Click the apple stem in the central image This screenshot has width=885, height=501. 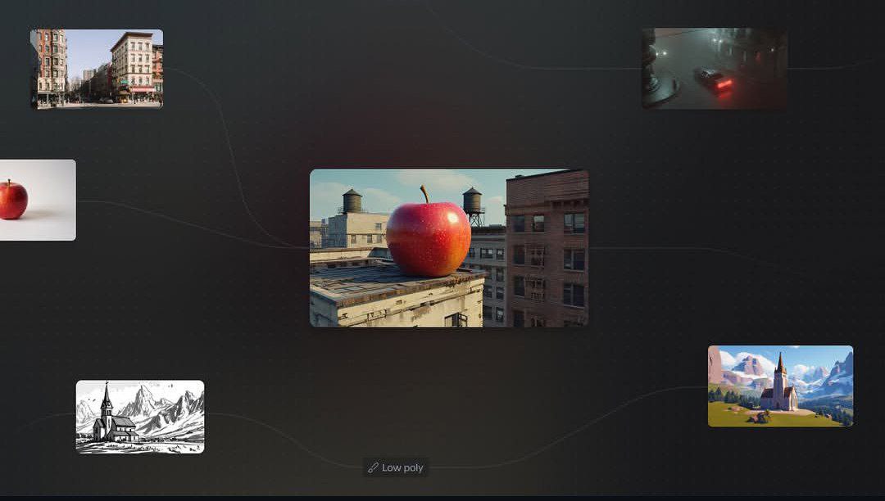click(426, 195)
